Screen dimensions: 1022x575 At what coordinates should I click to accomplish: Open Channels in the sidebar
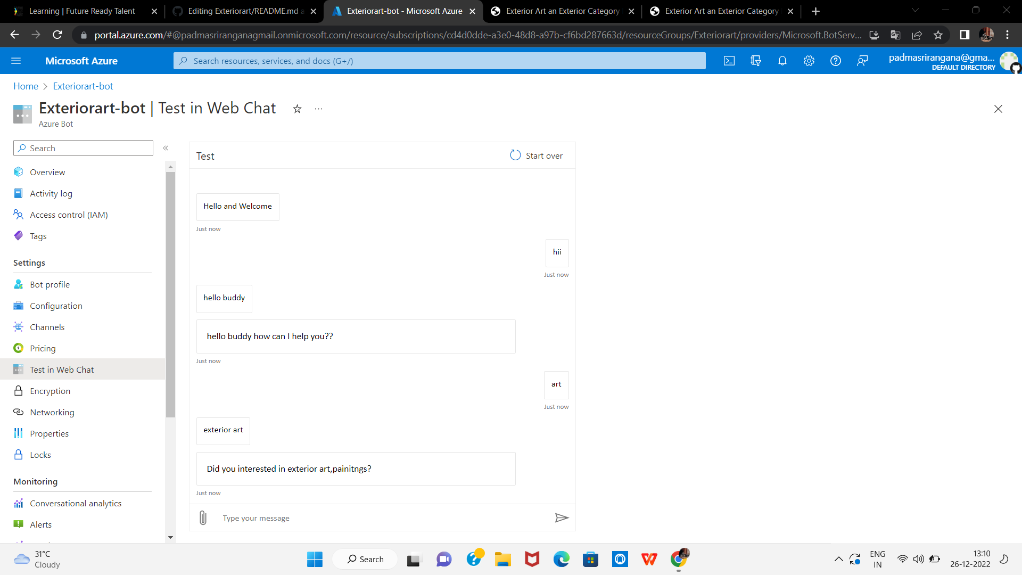[x=47, y=327]
